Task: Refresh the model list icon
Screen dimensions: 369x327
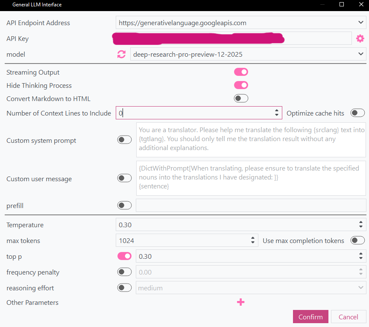Action: 121,54
